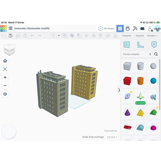Viewport: 161px width, 161px height.
Task: Search shapes with the magnifier icon
Action: [x=156, y=54]
